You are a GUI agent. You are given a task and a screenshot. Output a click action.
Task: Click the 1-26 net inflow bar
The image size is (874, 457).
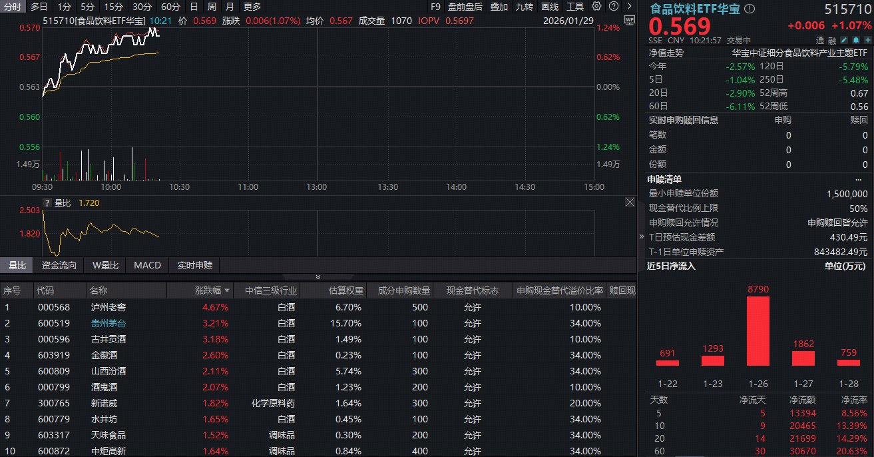[758, 331]
